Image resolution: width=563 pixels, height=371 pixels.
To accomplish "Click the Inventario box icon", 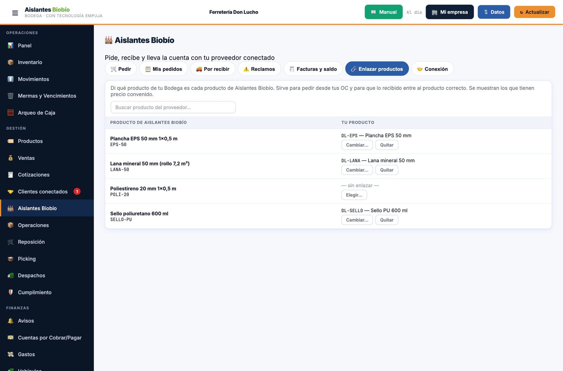I will [x=11, y=62].
